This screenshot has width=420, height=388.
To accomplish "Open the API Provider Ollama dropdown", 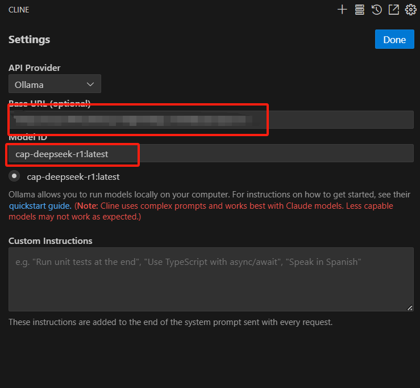I will click(55, 84).
